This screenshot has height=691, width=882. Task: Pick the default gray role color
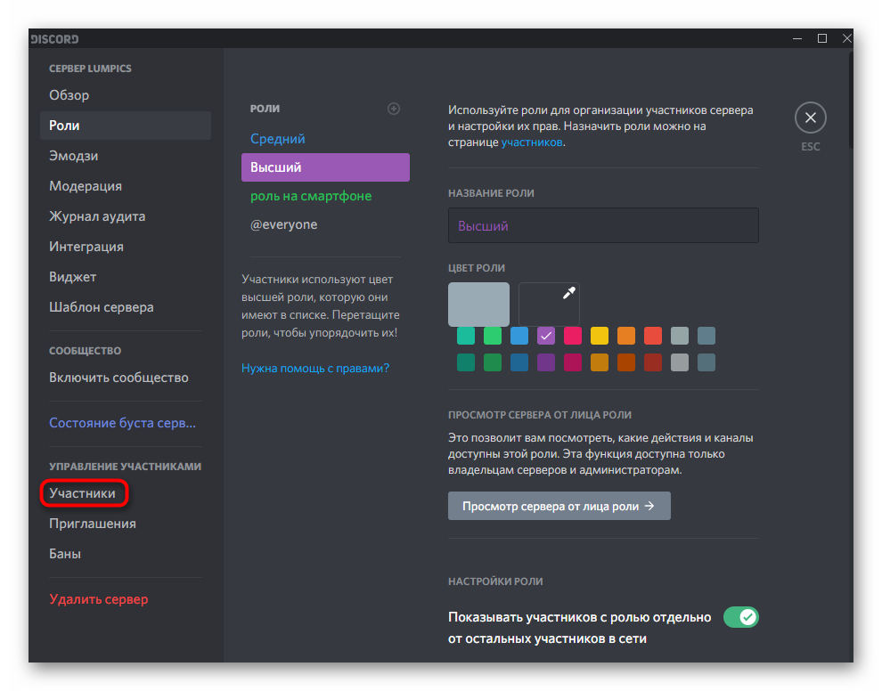[478, 305]
